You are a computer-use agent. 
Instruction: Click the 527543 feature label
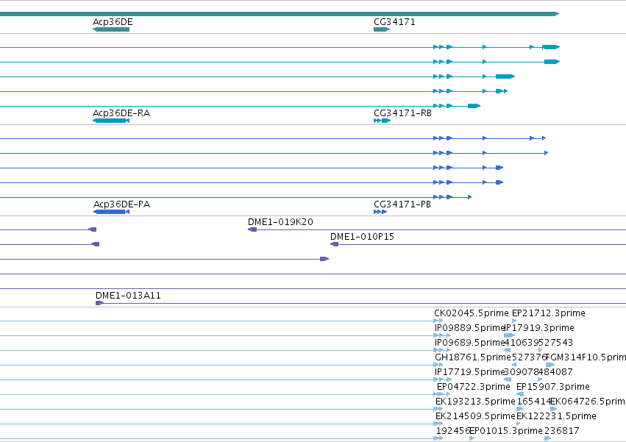(555, 343)
